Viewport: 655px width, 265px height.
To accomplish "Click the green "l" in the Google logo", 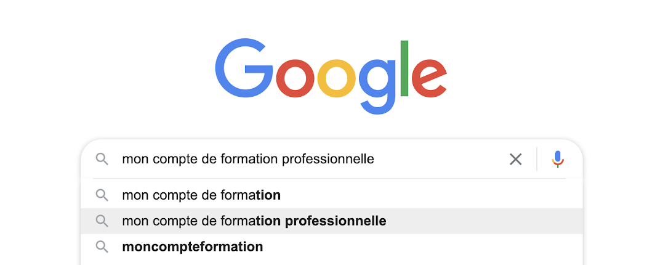I will click(404, 68).
